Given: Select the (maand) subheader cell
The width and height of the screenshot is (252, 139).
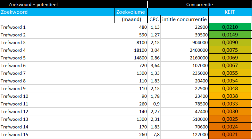Looking at the screenshot, I should pos(131,19).
